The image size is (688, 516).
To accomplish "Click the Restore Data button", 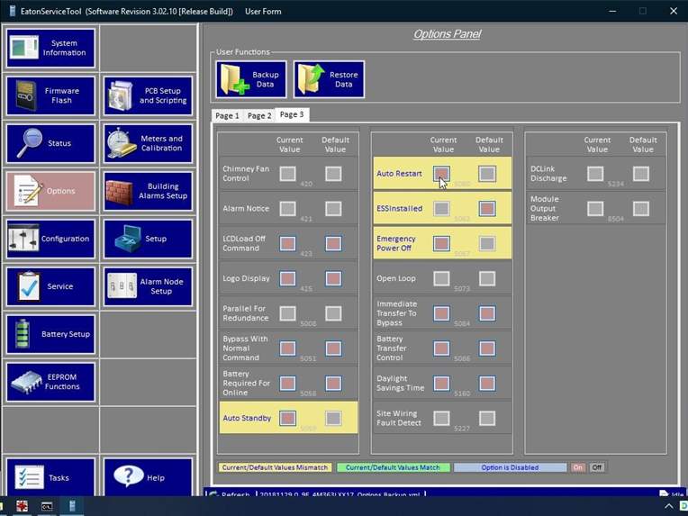I will pyautogui.click(x=329, y=79).
